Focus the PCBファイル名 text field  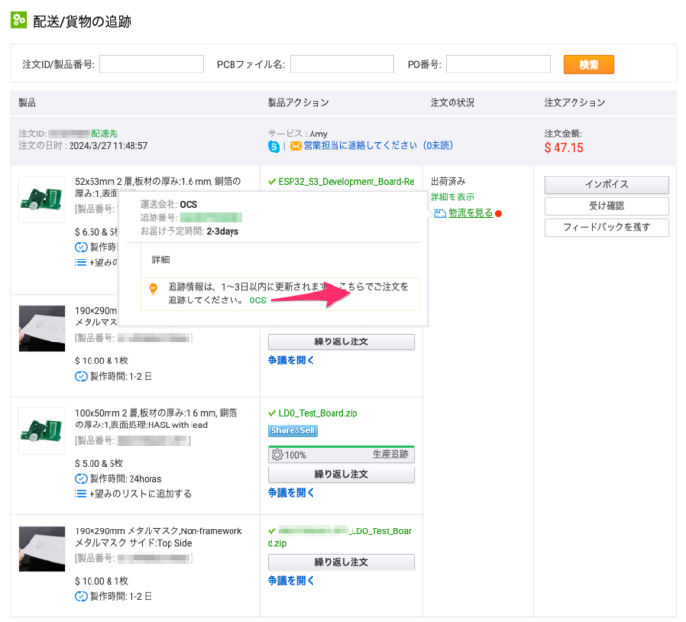pyautogui.click(x=342, y=64)
